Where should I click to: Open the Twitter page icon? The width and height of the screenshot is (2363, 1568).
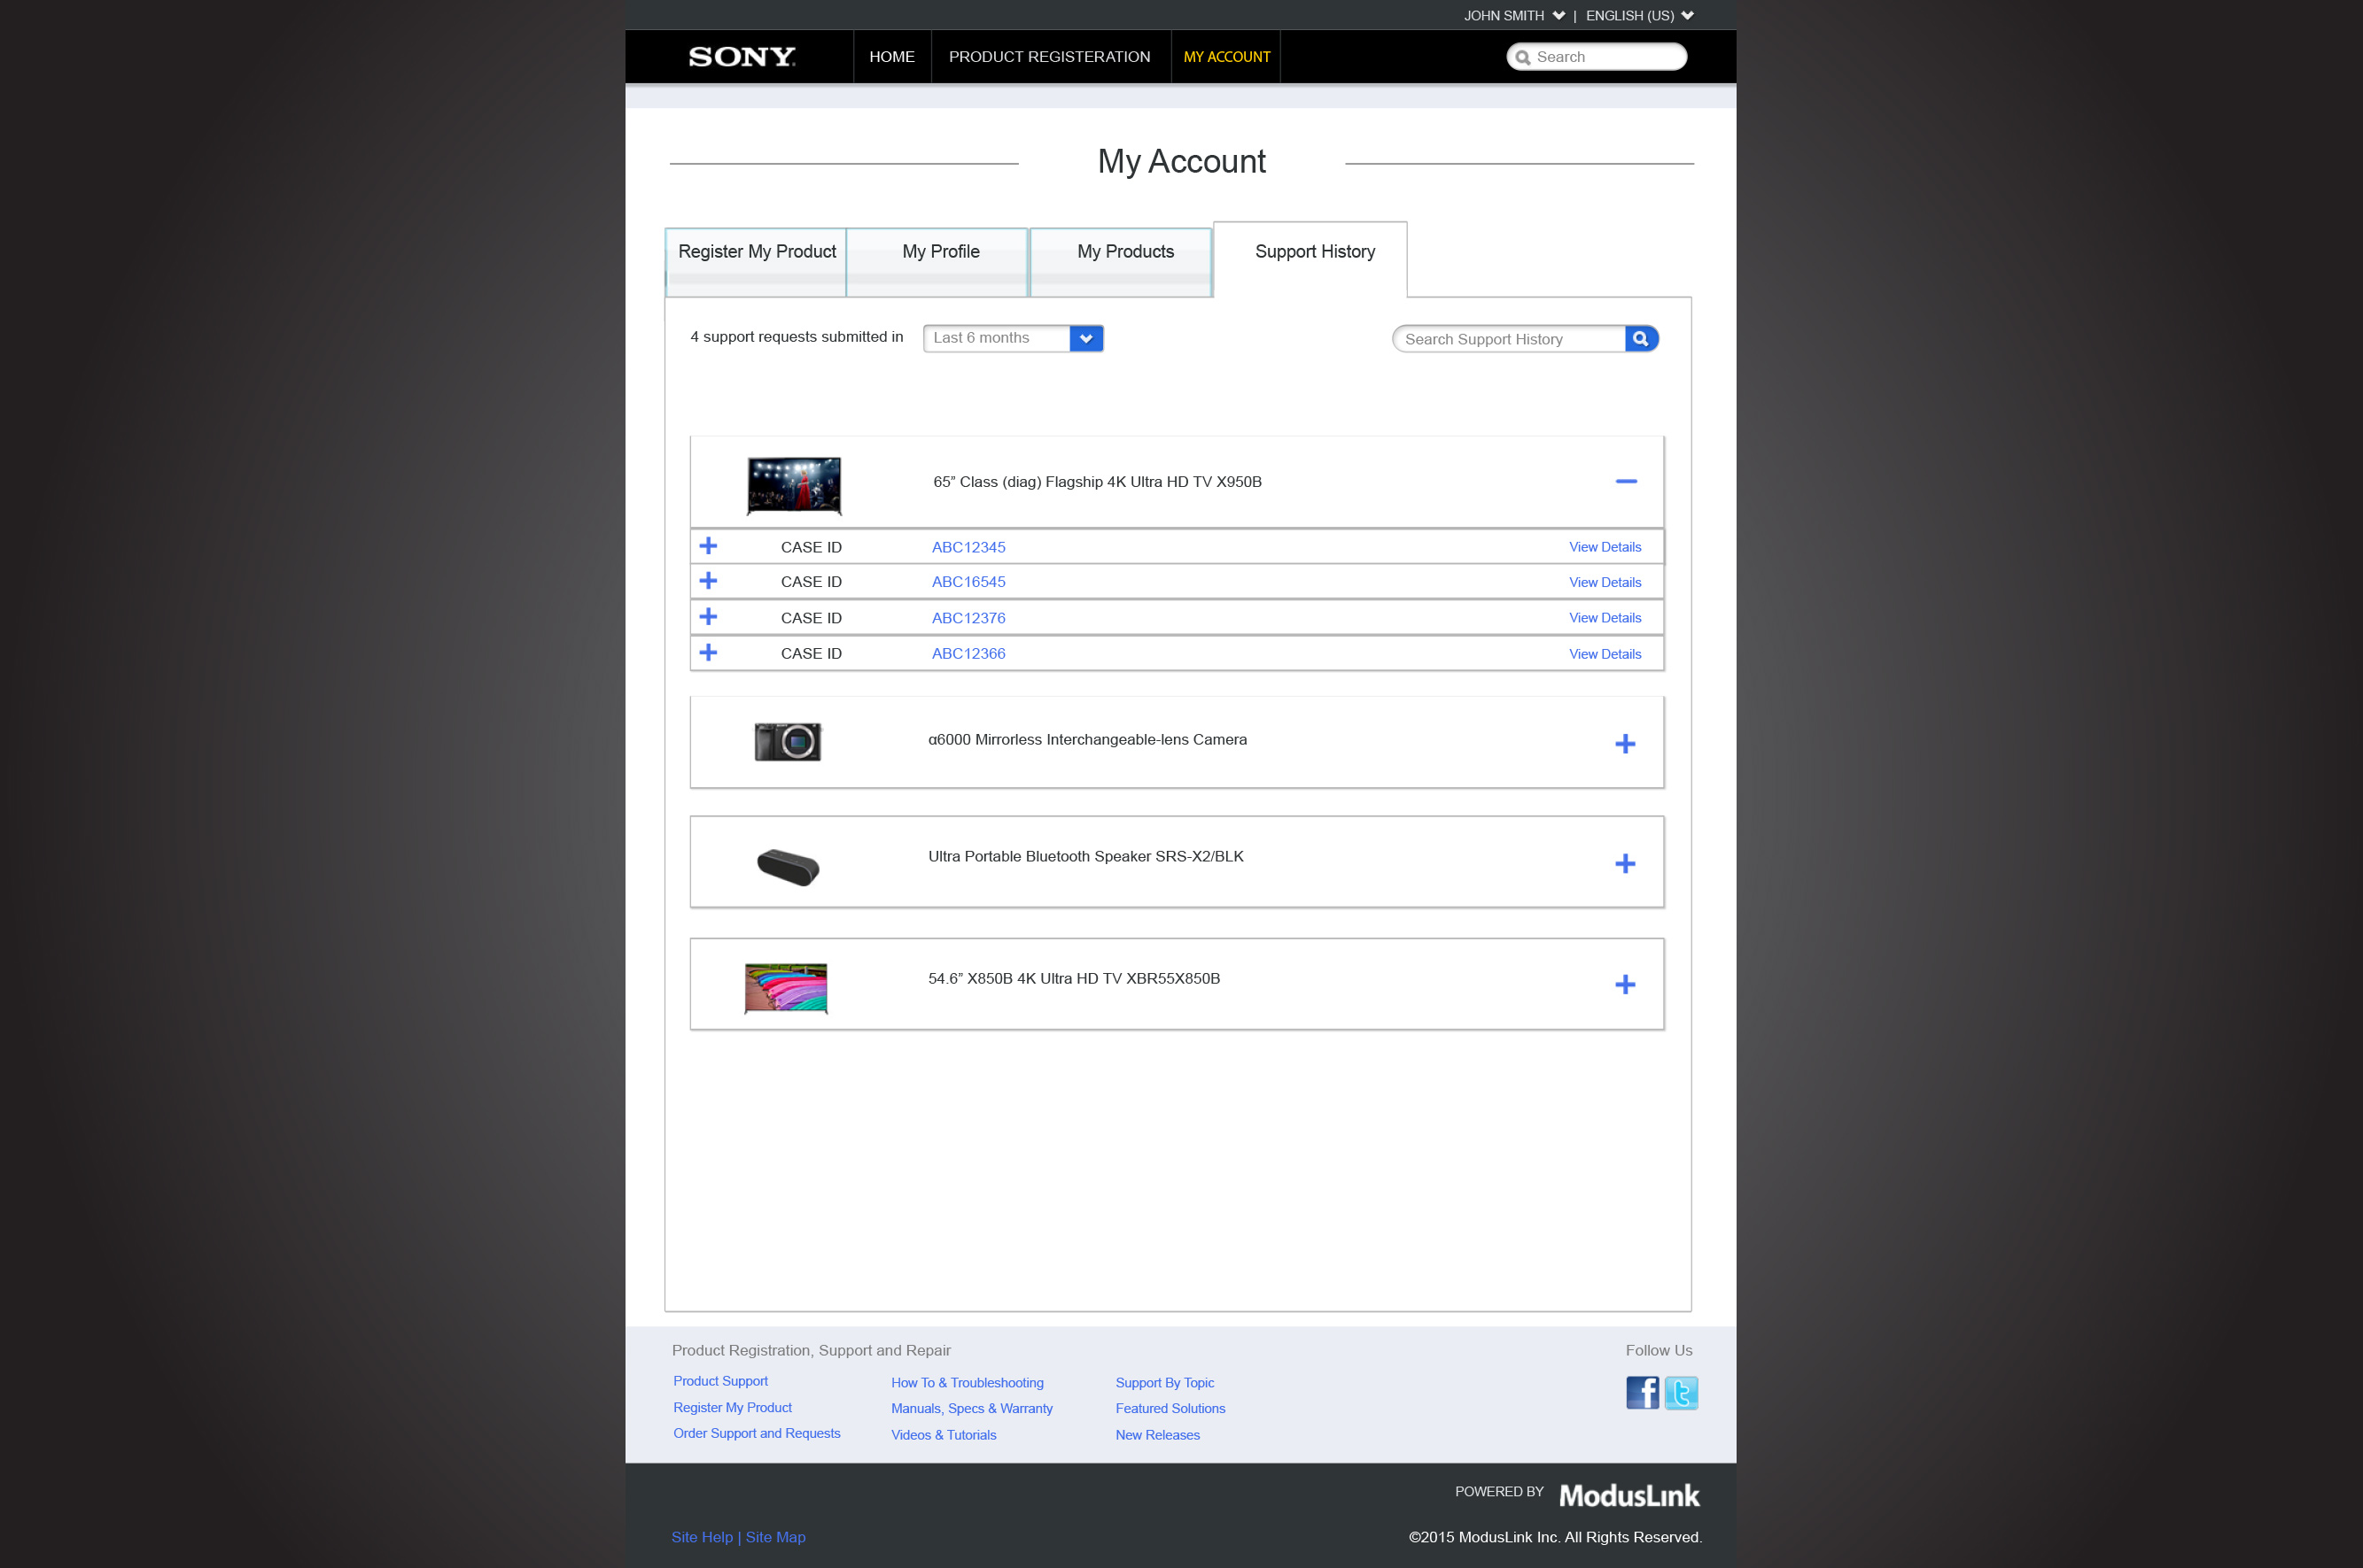[1681, 1392]
